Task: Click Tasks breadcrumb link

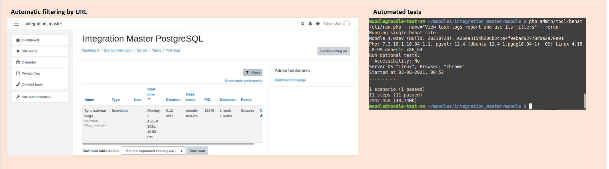Action: pos(157,50)
